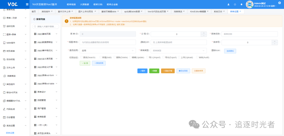Screen dimensions: 284x136
Task: Close the 其他组件 tab
Action: (x=52, y=11)
